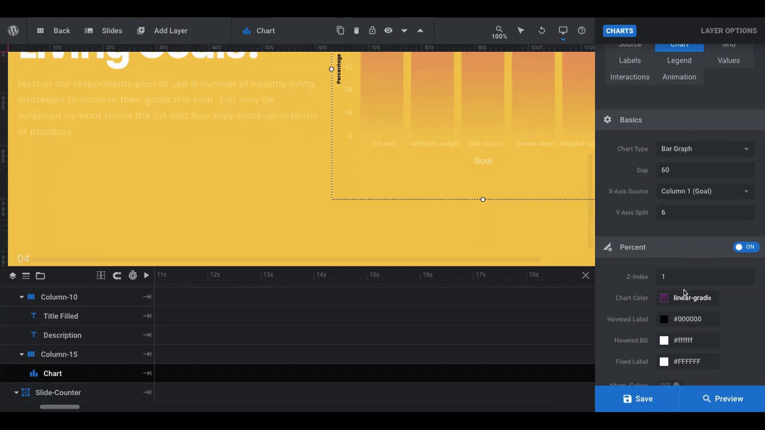Click the Chart layer name in top toolbar
The height and width of the screenshot is (430, 765).
tap(265, 30)
